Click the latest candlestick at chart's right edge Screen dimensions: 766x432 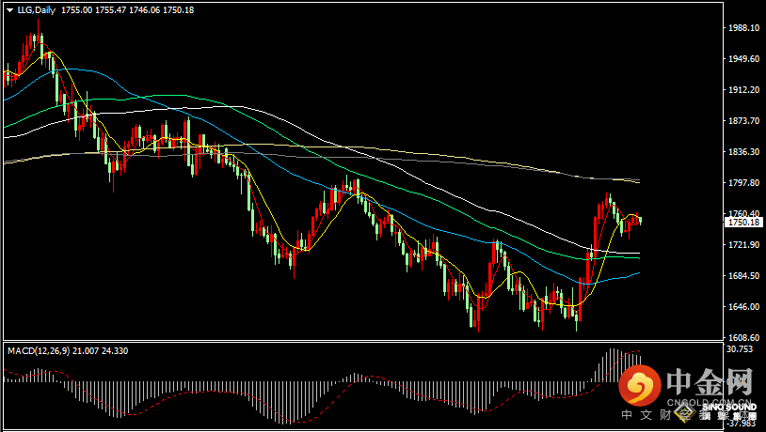tap(639, 221)
